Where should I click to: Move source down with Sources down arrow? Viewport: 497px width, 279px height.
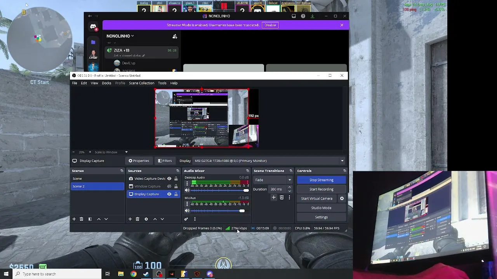tap(162, 219)
